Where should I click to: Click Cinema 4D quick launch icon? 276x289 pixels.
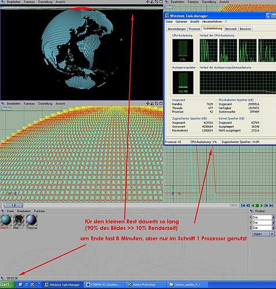click(x=33, y=284)
